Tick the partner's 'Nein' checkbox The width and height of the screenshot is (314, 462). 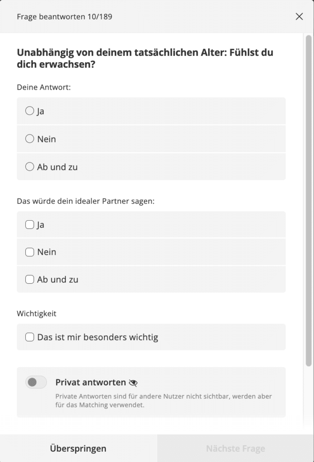click(29, 252)
